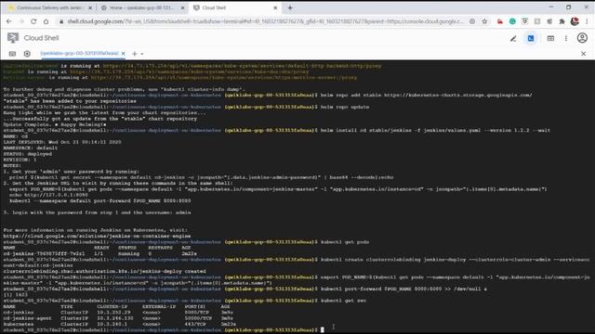This screenshot has height=334, width=595.
Task: Click the lock site info icon
Action: tap(61, 21)
